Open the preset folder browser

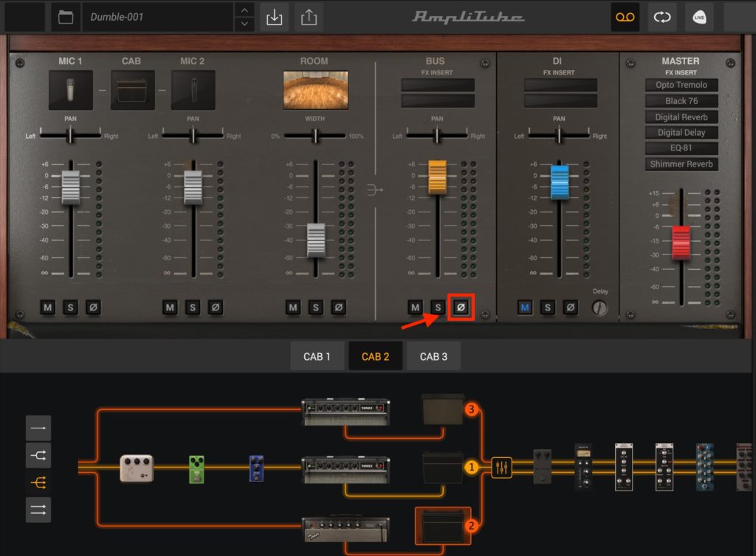coord(65,17)
